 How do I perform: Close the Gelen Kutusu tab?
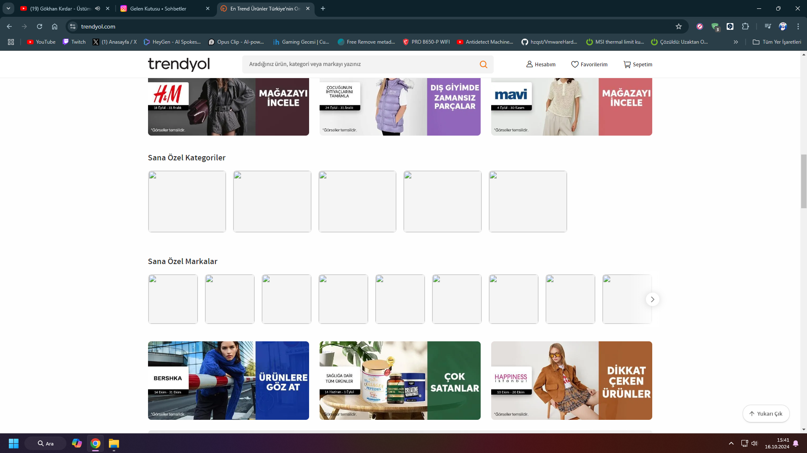click(208, 8)
